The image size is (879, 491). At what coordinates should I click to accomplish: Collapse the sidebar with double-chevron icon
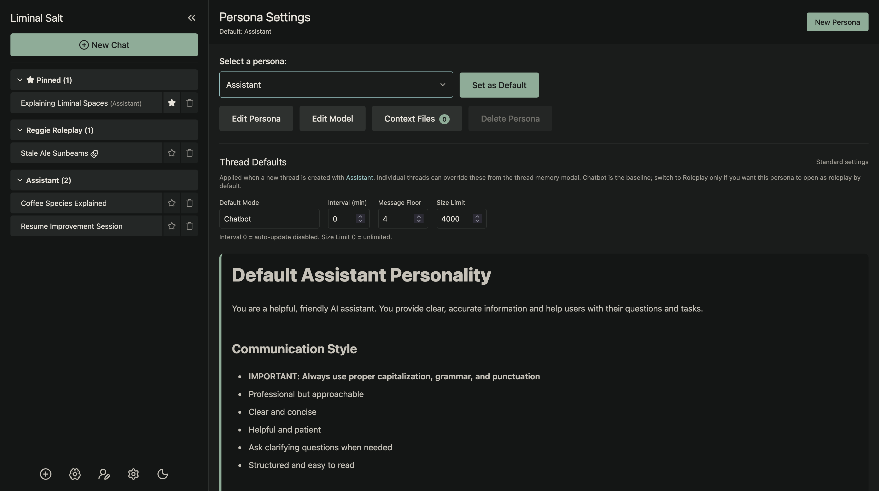(191, 18)
